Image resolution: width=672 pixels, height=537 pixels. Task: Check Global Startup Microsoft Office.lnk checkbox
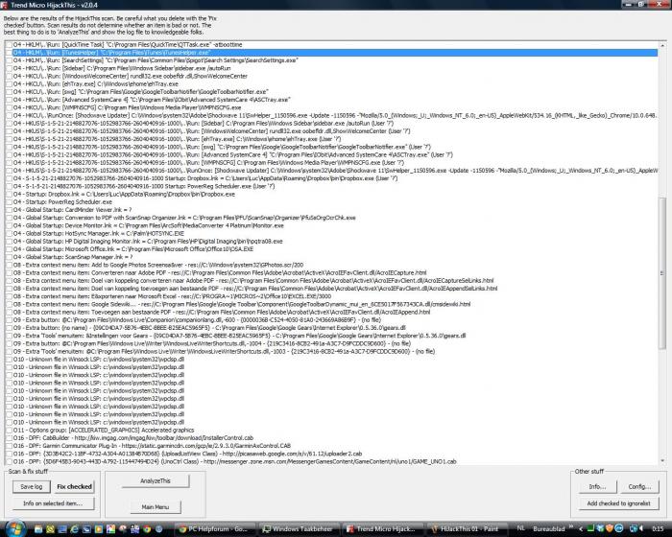click(x=9, y=249)
